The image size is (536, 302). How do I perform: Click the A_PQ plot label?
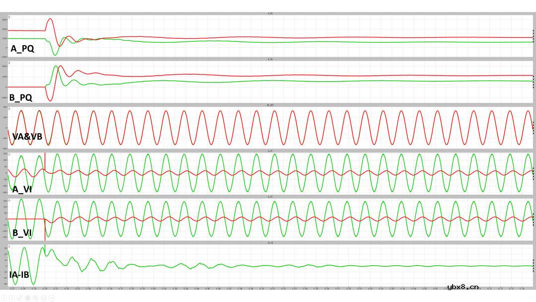click(22, 49)
